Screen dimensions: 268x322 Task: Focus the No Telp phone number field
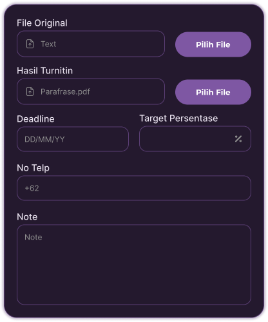pos(134,188)
